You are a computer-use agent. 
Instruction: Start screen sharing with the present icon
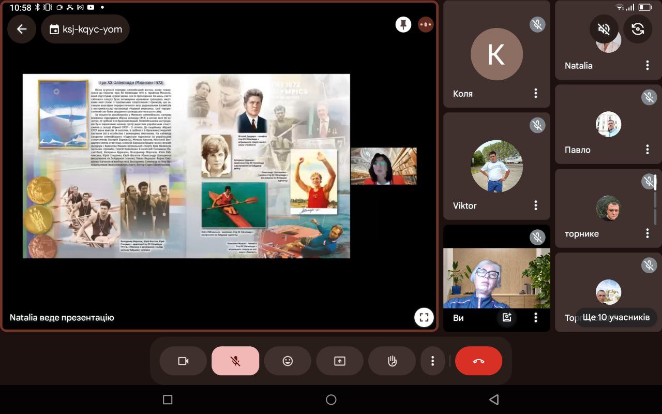(x=340, y=361)
